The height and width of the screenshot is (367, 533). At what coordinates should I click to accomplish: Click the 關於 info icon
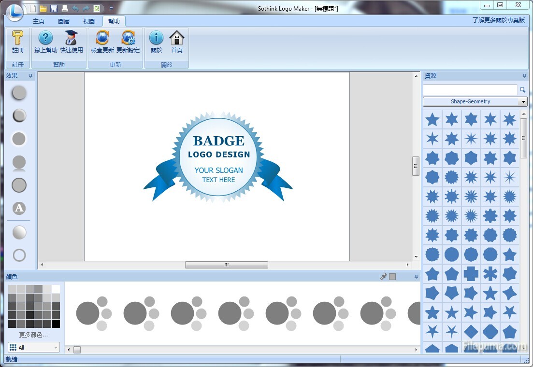point(156,39)
